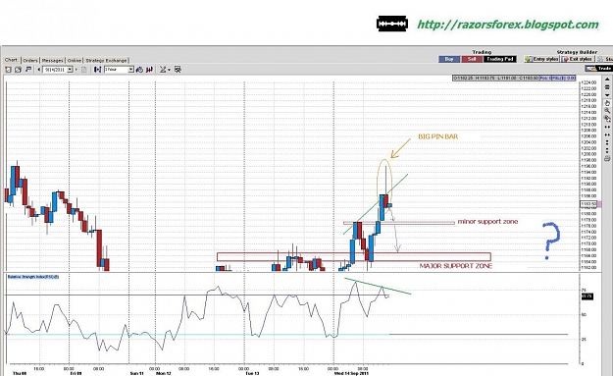Select the drawing tools icon

(163, 70)
